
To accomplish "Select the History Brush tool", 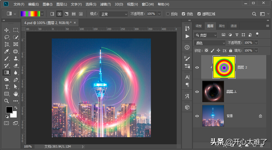I will pos(7,65).
